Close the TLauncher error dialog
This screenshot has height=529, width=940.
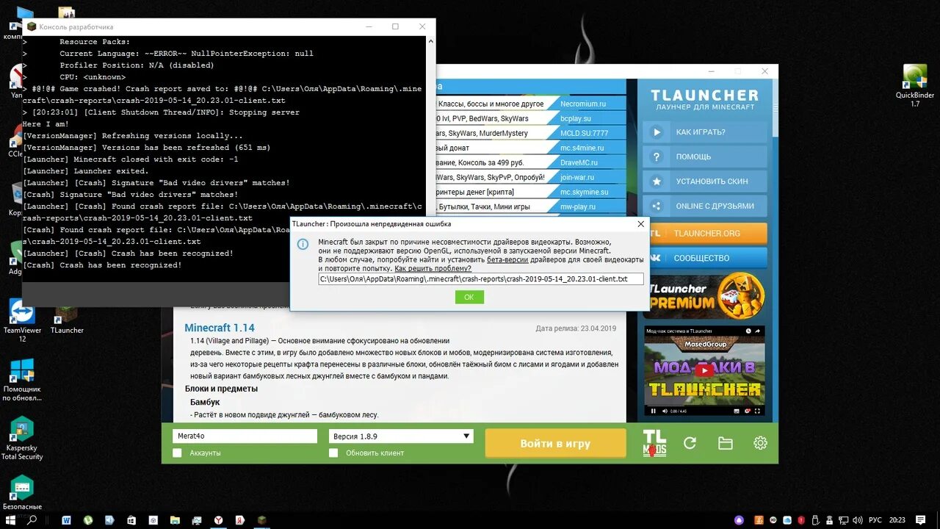(640, 223)
